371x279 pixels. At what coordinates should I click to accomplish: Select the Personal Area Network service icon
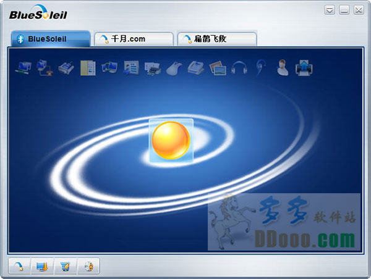point(23,68)
